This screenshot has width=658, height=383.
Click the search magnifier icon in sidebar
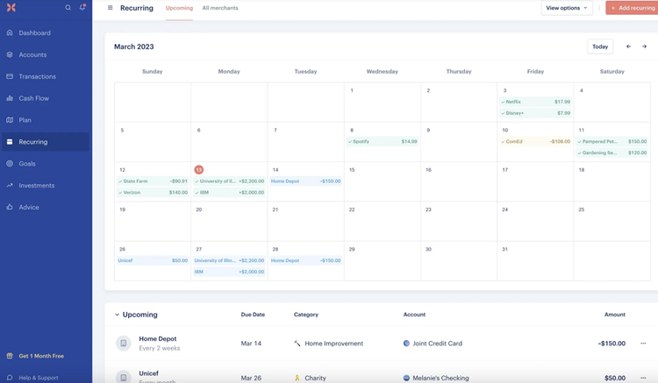tap(68, 8)
